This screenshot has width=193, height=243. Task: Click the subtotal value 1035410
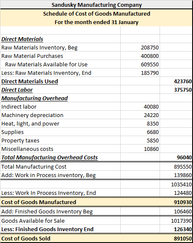181,184
